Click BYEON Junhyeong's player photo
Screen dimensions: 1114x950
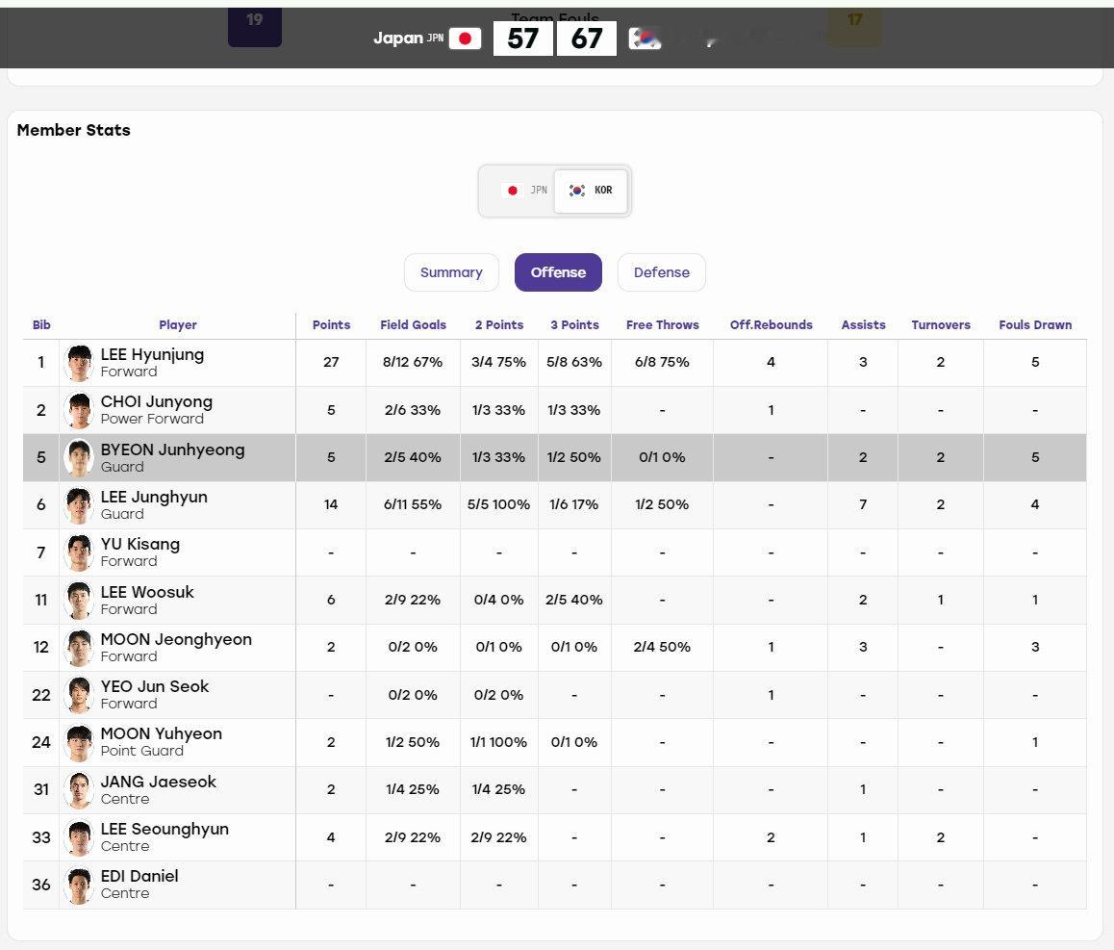point(79,458)
